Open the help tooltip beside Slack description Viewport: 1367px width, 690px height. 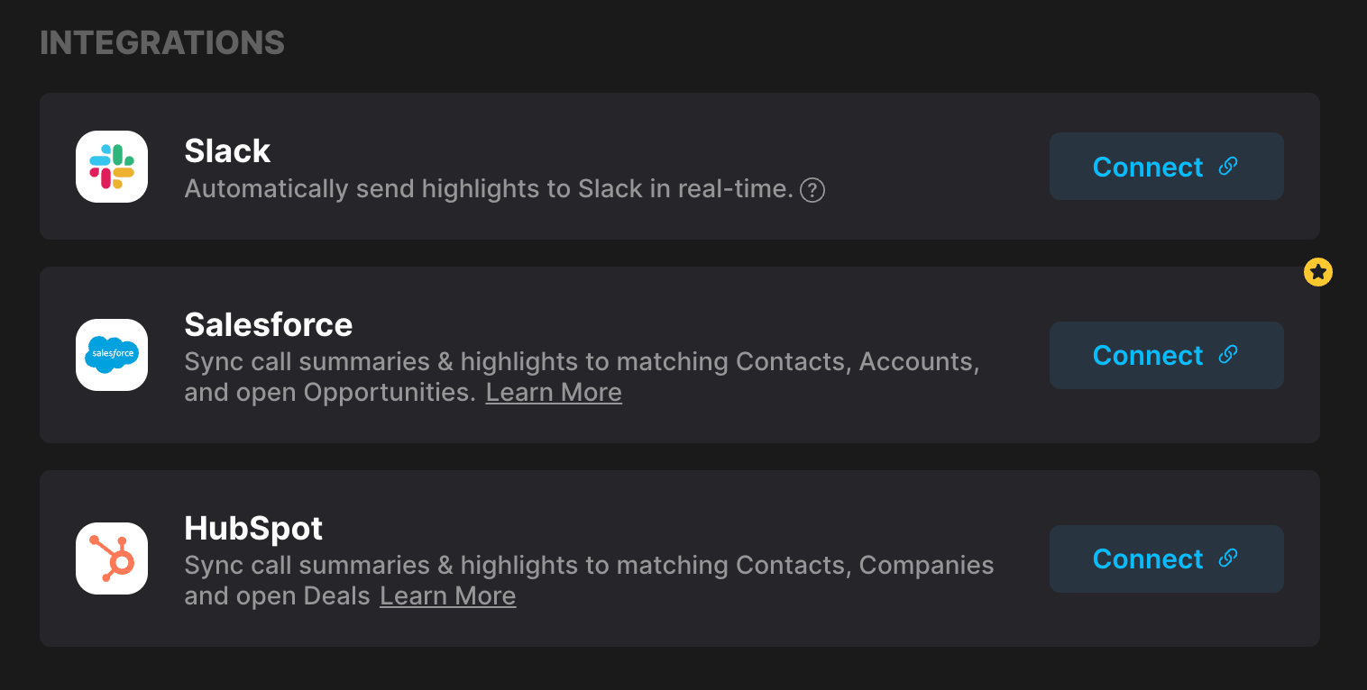(x=812, y=190)
